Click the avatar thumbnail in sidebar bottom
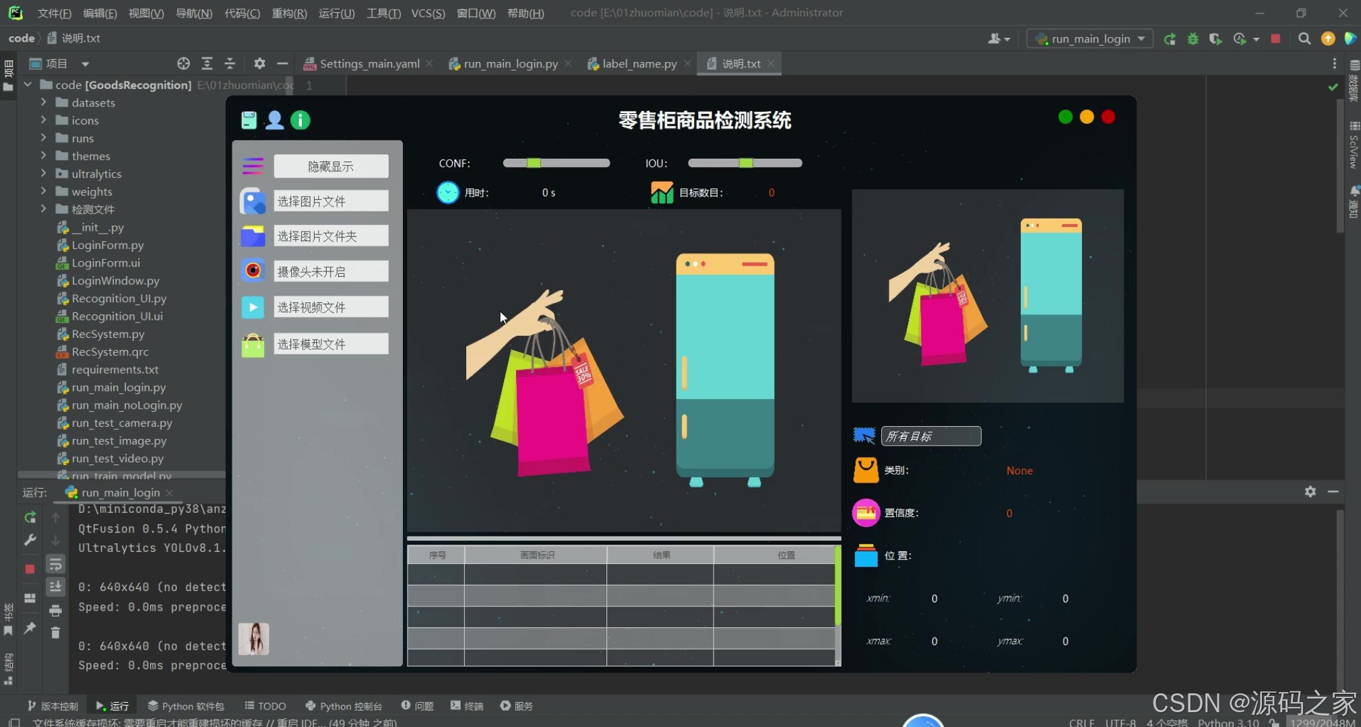Image resolution: width=1361 pixels, height=727 pixels. (x=254, y=639)
